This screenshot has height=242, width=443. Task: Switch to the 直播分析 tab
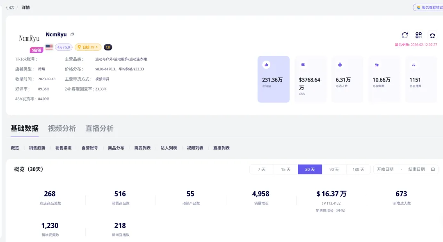coord(100,128)
